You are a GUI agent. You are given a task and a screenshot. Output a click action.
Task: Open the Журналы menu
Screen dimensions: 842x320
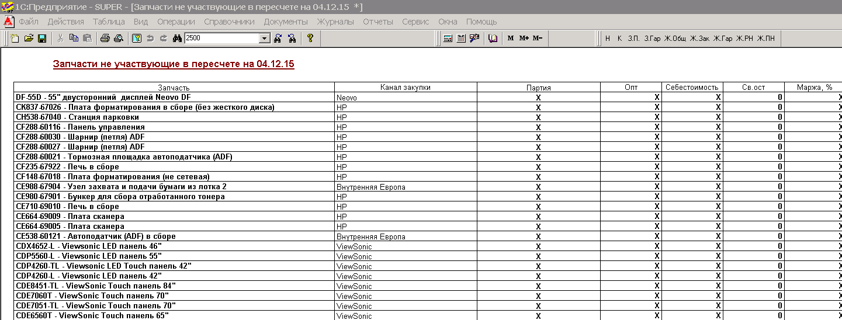click(335, 22)
